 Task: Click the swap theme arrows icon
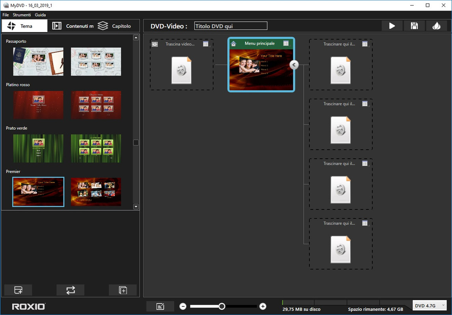pyautogui.click(x=71, y=290)
